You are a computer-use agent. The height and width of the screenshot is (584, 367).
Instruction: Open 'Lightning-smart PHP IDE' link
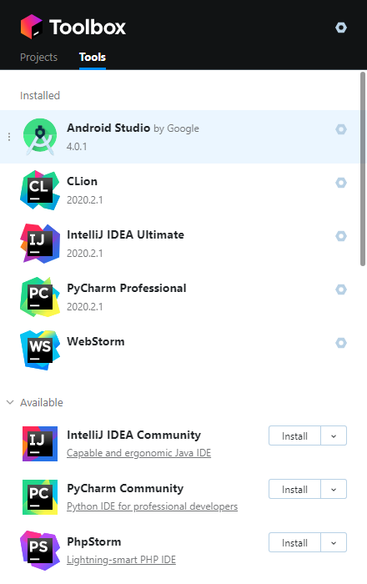click(121, 560)
